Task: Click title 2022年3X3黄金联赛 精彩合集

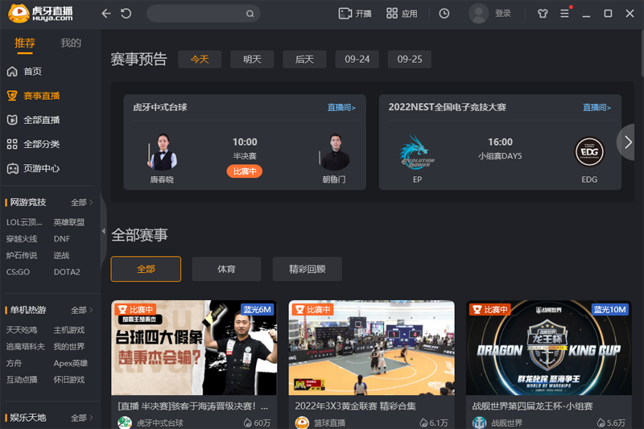Action: click(x=355, y=406)
